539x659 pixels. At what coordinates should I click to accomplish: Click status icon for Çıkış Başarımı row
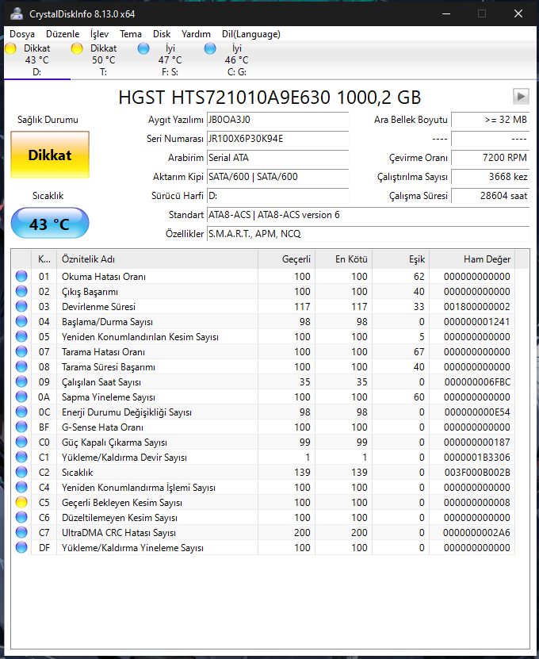21,291
